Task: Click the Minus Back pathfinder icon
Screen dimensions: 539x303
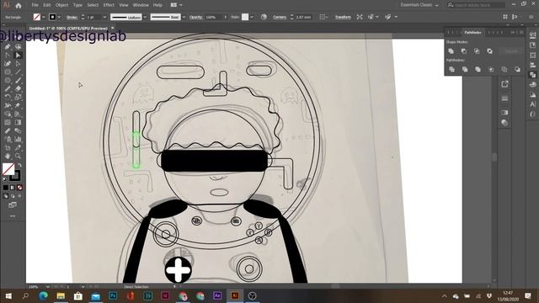Action: (517, 69)
